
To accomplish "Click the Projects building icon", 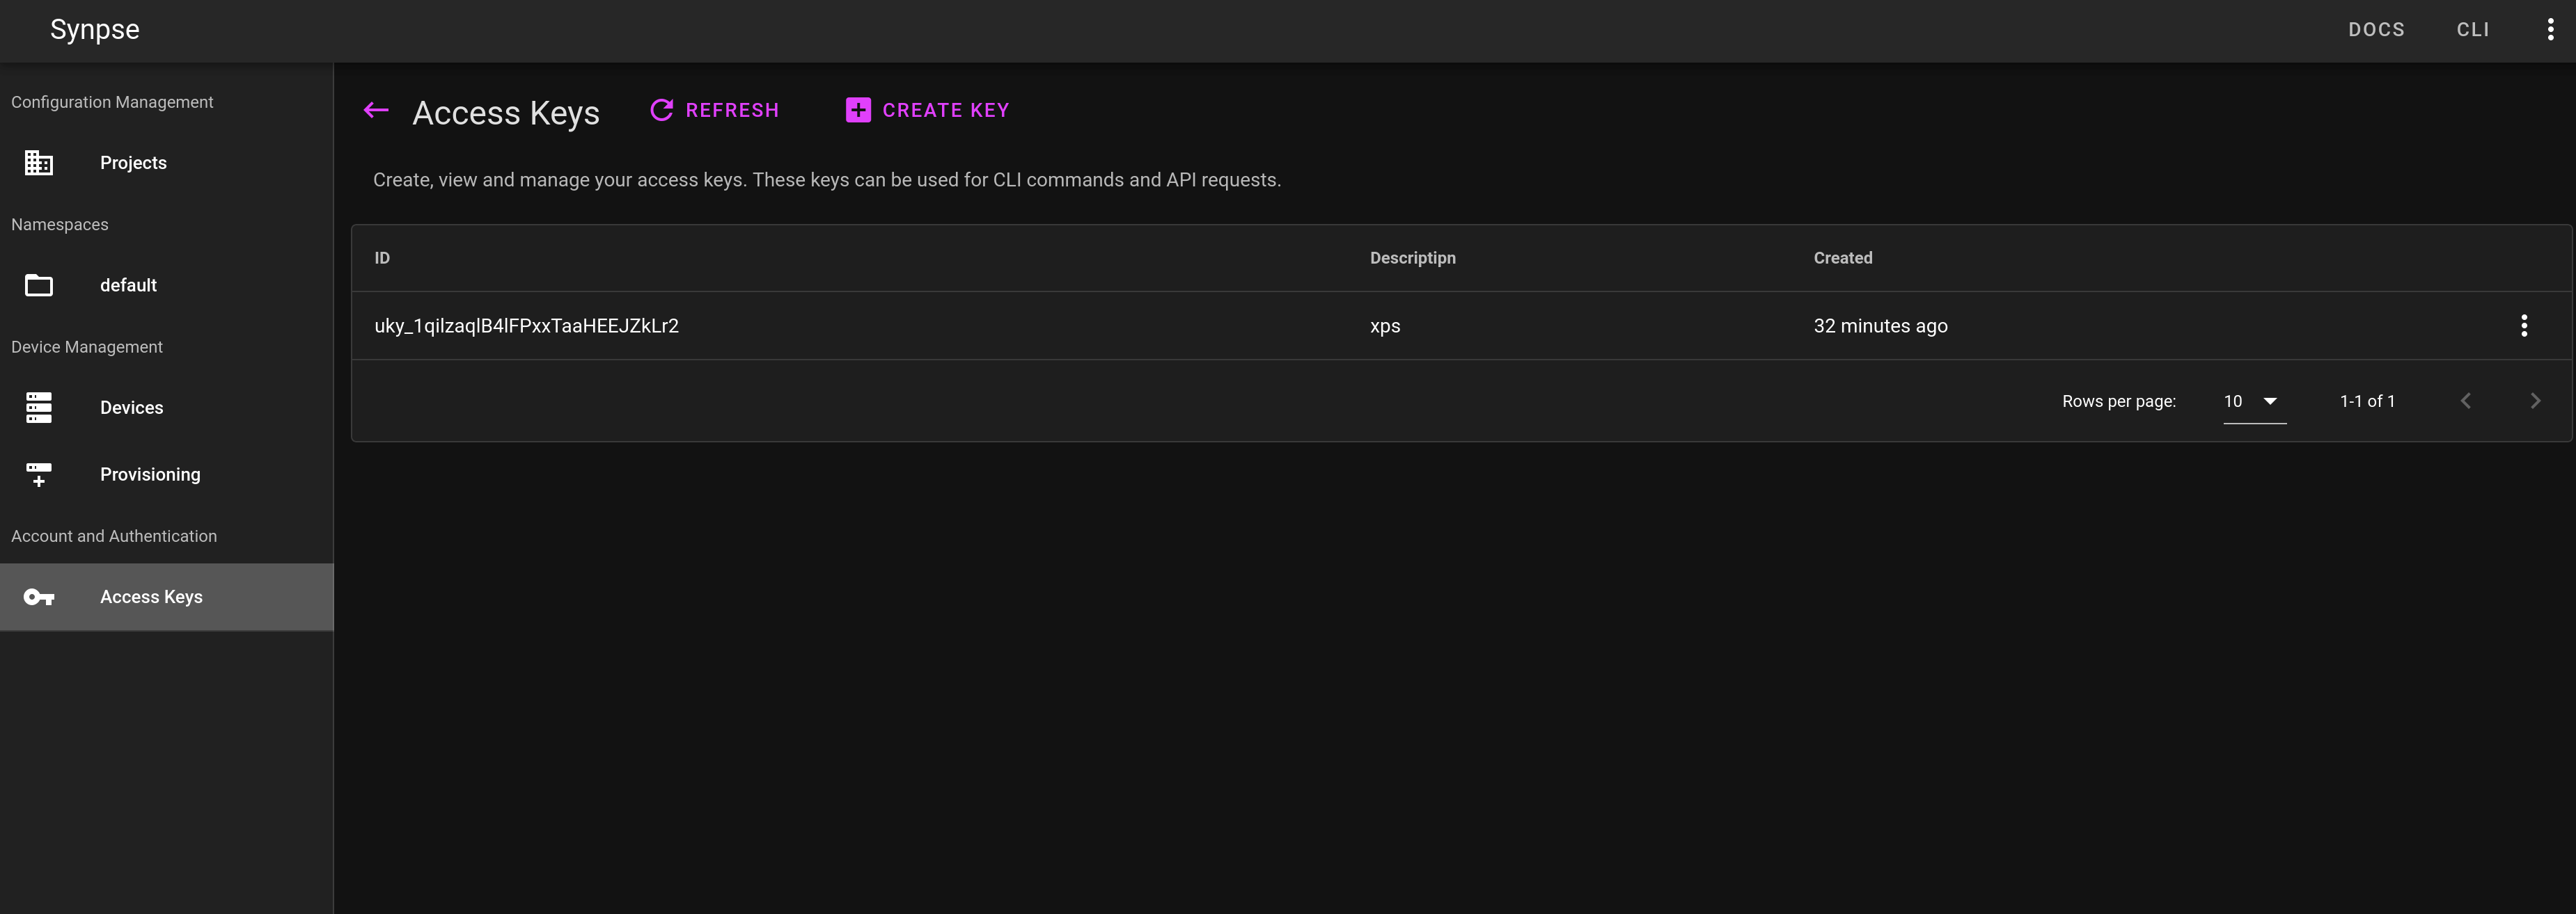I will click(x=39, y=163).
